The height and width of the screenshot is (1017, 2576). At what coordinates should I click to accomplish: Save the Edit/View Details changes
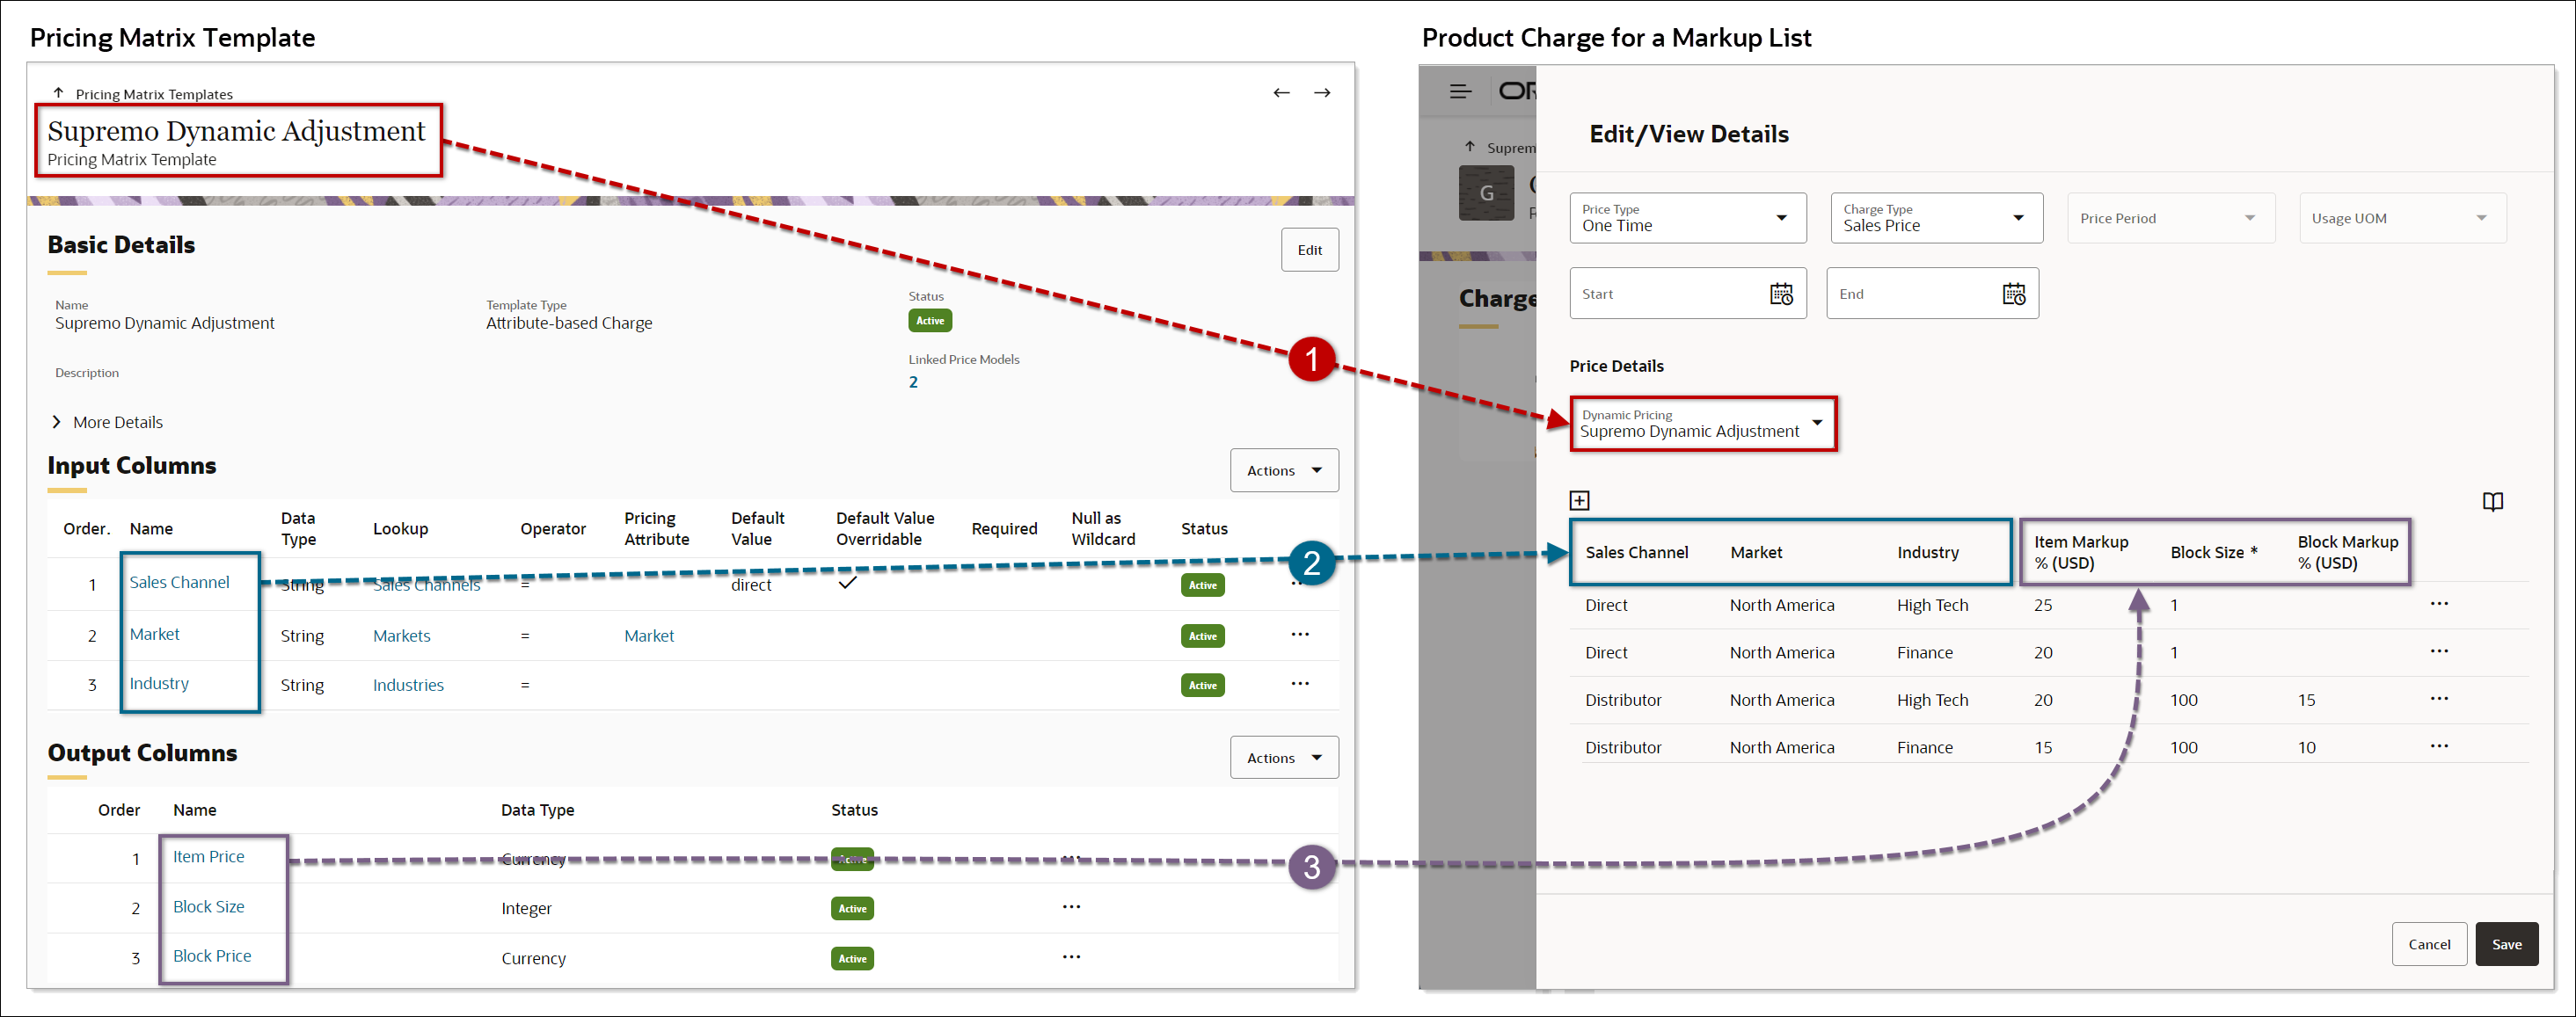pos(2507,943)
